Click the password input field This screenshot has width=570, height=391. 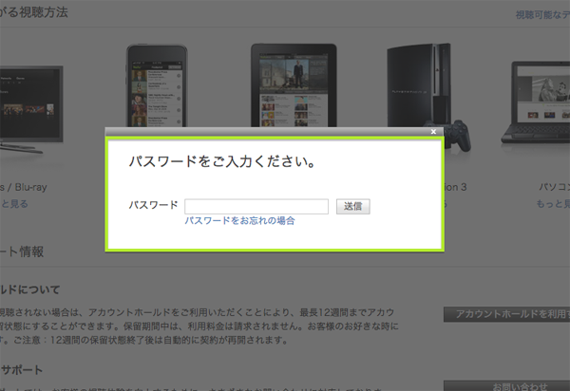pyautogui.click(x=256, y=206)
